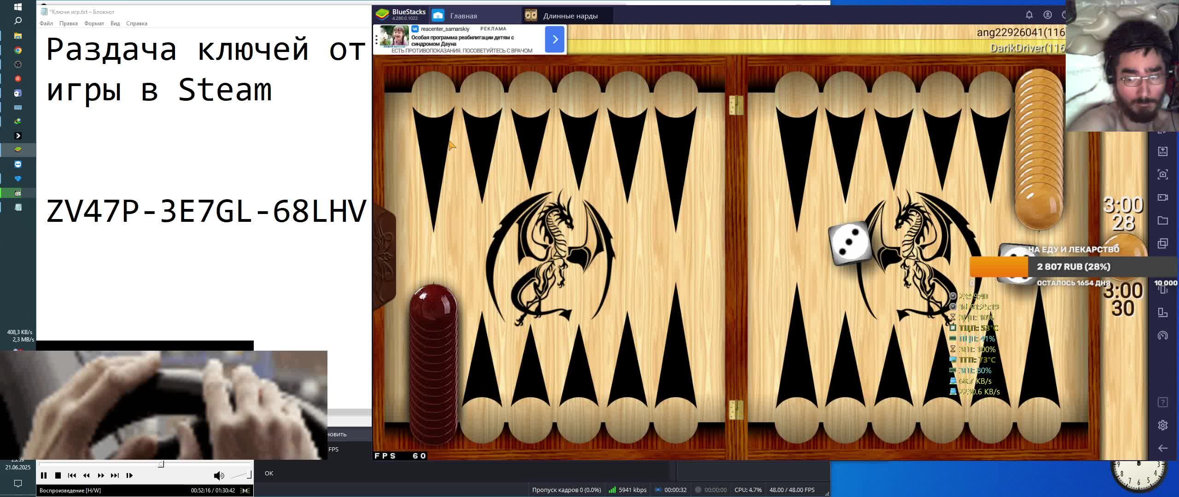The image size is (1179, 497).
Task: Take a screenshot in BlueStacks sidebar
Action: pos(1162,174)
